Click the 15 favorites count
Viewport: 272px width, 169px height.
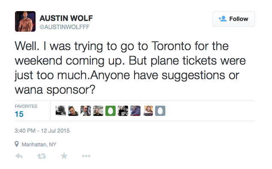(19, 114)
